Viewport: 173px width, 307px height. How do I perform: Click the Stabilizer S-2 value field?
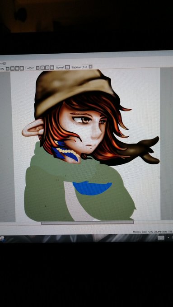85,67
